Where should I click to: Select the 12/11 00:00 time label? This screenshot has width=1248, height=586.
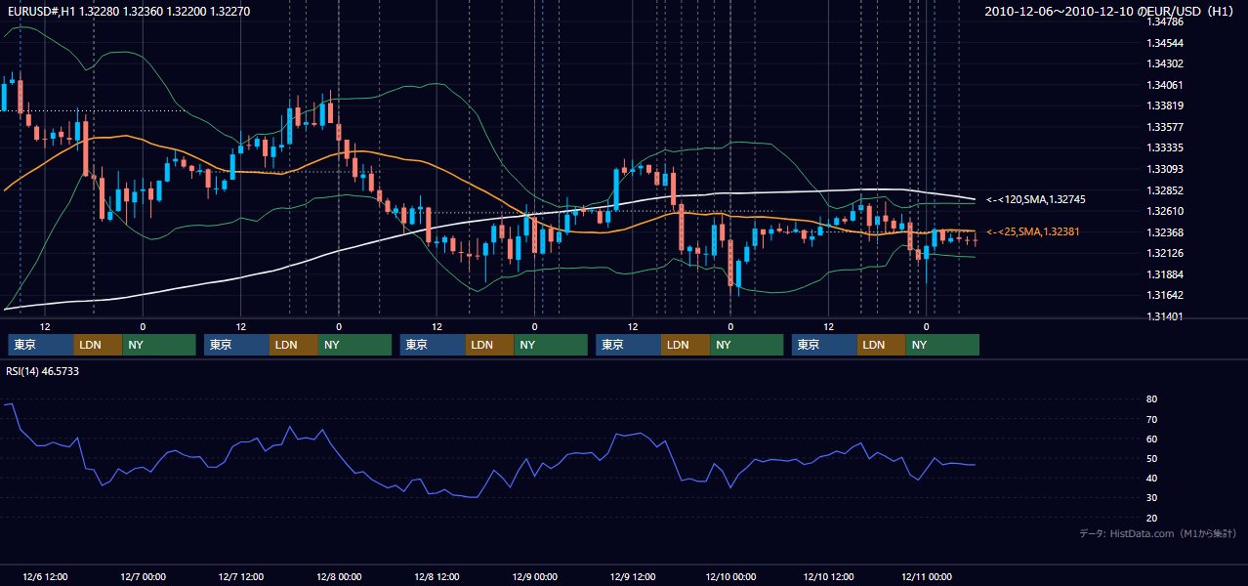(927, 576)
